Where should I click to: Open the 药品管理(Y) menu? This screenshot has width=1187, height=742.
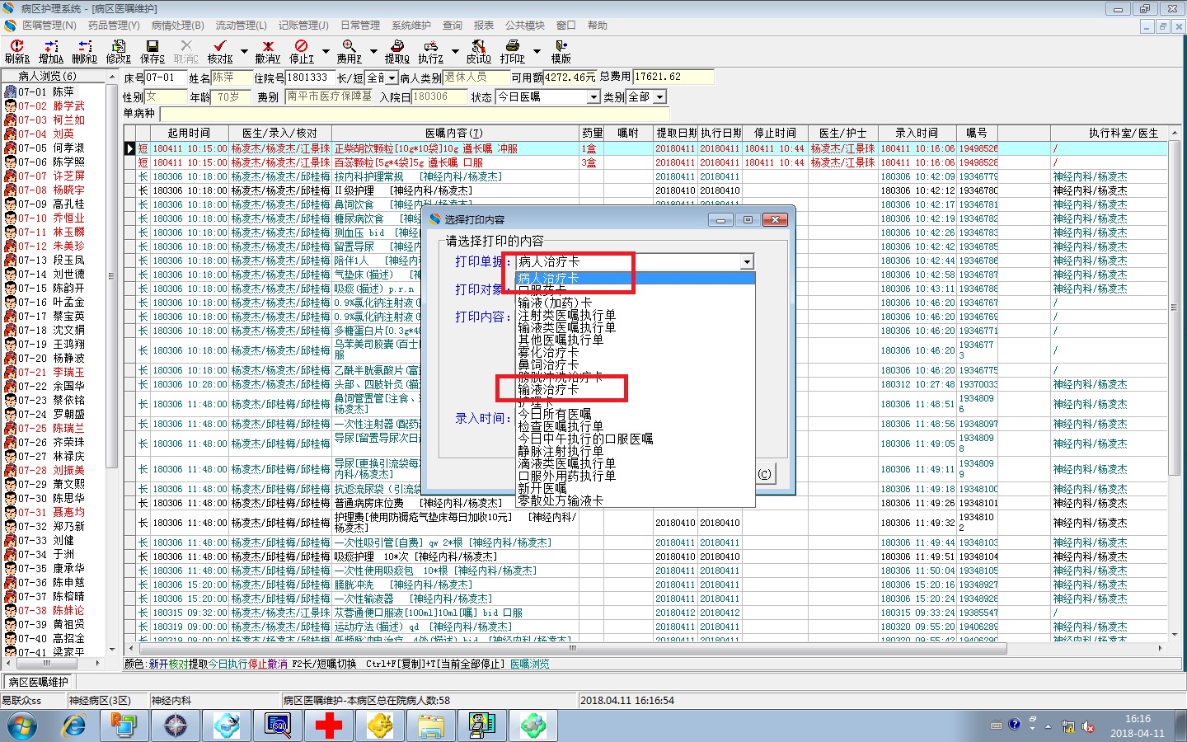tap(114, 26)
